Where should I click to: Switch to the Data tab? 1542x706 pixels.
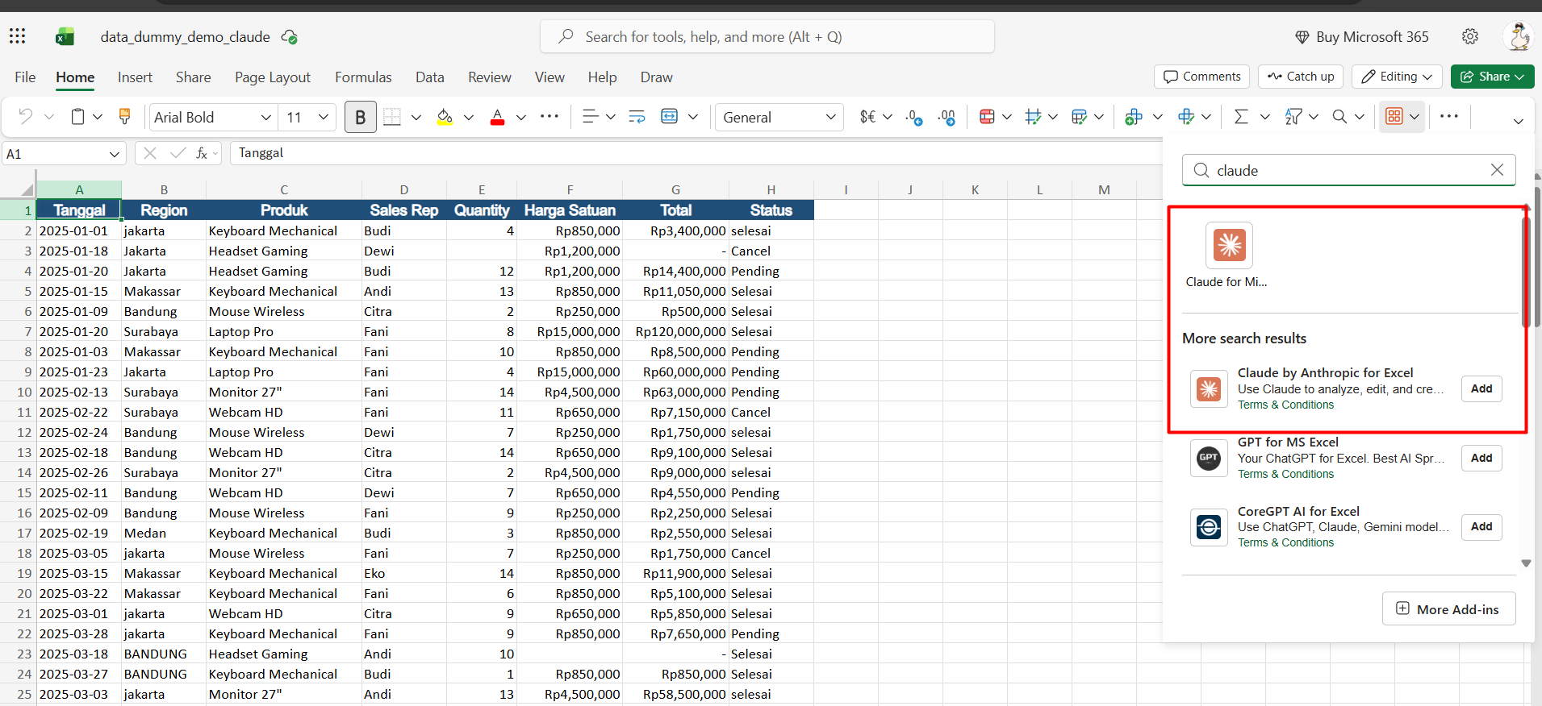(429, 77)
